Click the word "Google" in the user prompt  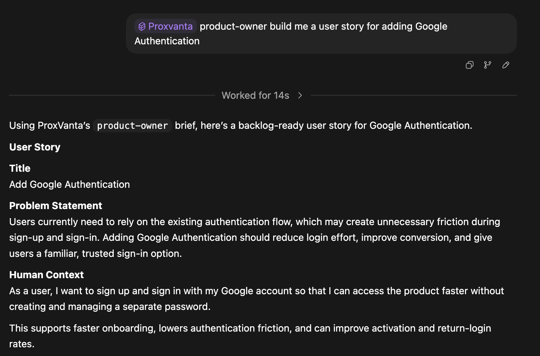[x=431, y=26]
